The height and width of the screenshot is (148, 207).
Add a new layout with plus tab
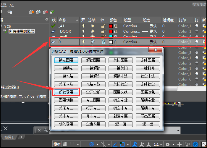pos(22,137)
